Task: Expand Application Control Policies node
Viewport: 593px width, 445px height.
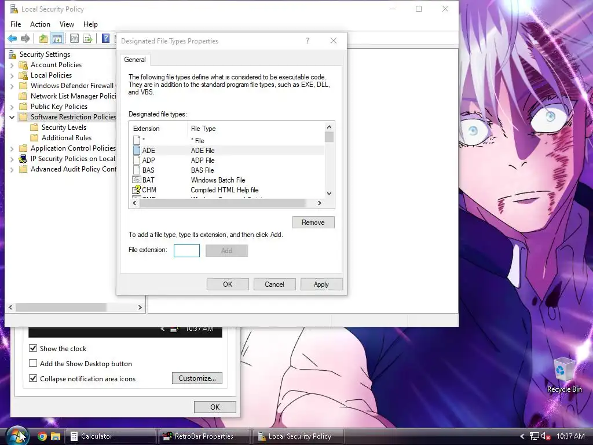Action: [12, 149]
